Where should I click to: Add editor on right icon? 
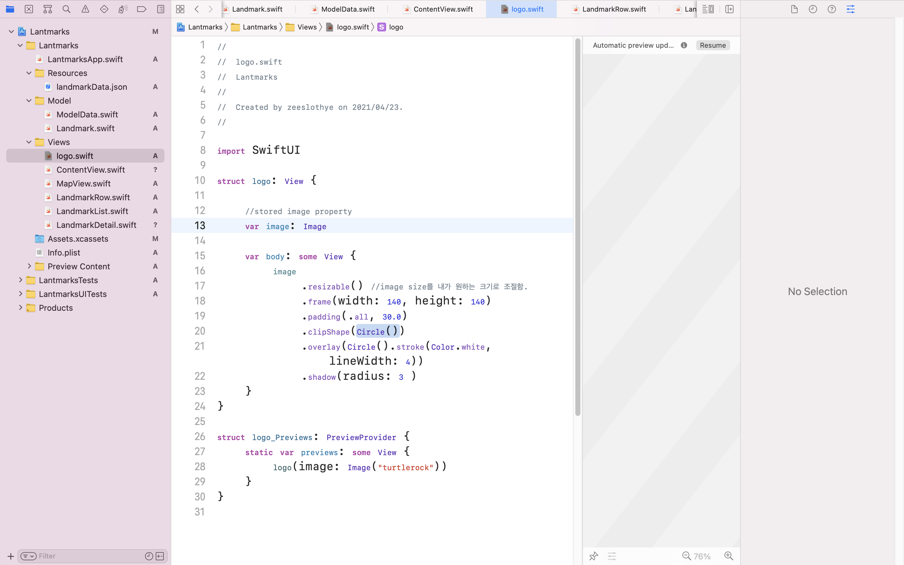729,9
